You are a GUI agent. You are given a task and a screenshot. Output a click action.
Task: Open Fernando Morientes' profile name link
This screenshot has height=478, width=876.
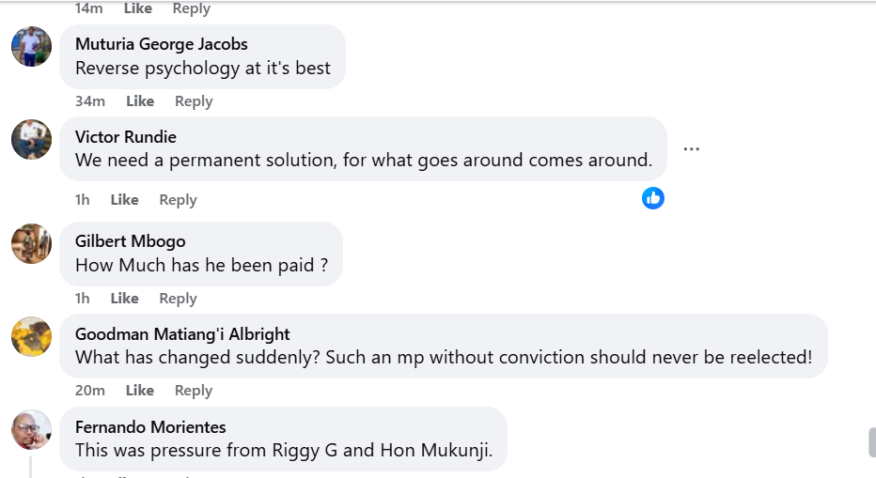click(x=150, y=427)
